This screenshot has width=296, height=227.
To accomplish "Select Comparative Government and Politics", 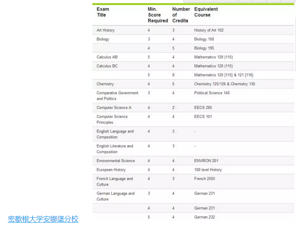I will pos(117,96).
